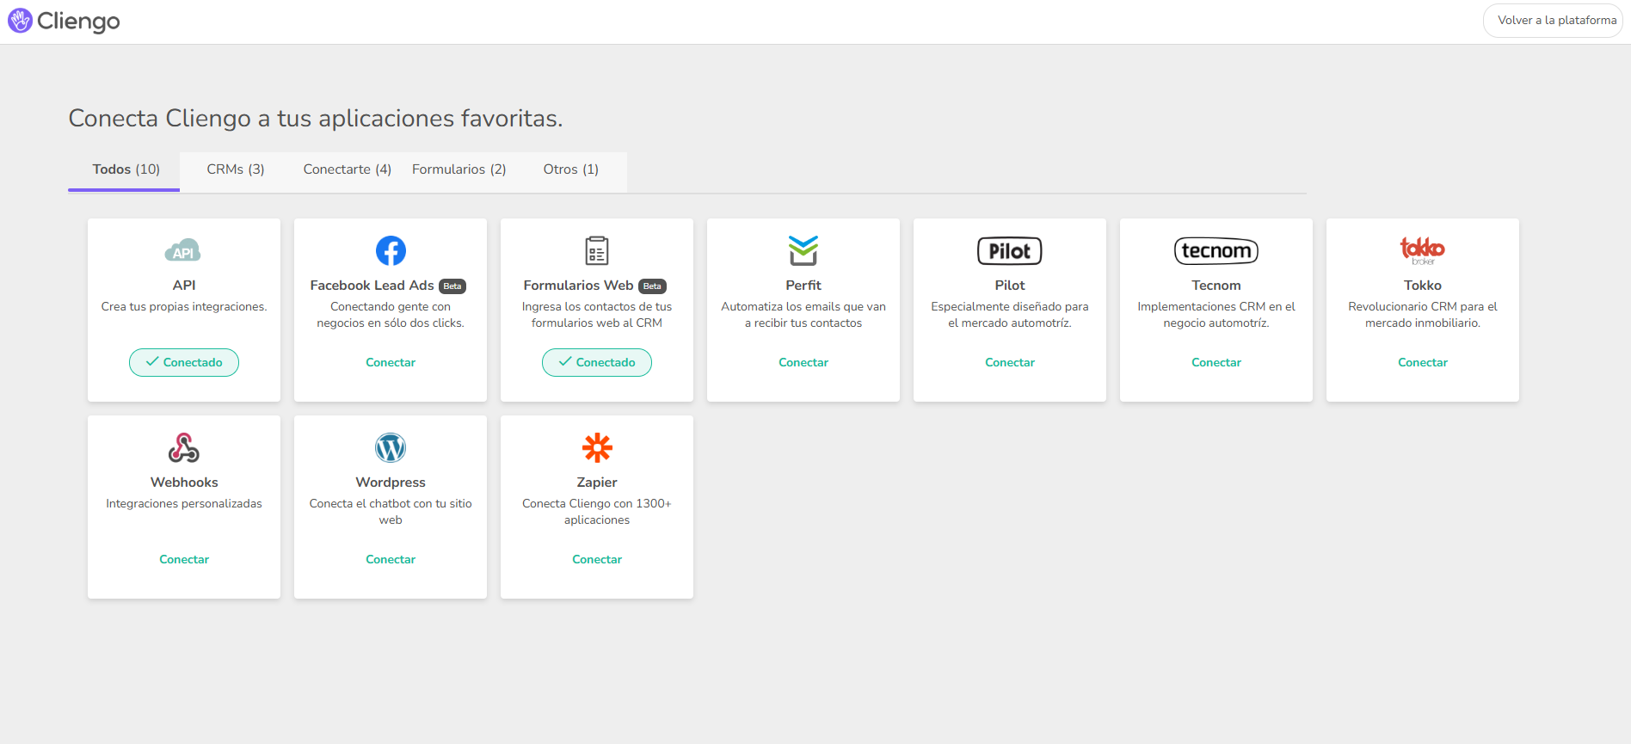Click the Formularios Web clipboard icon
1631x744 pixels.
point(597,250)
